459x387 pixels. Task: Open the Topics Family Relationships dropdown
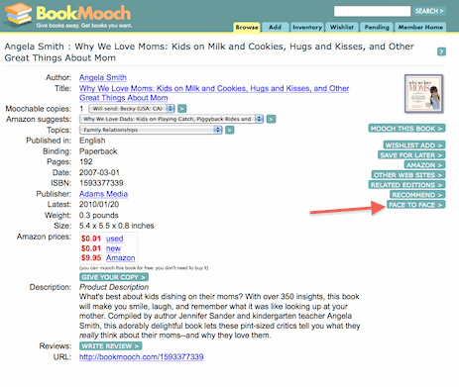pyautogui.click(x=151, y=130)
